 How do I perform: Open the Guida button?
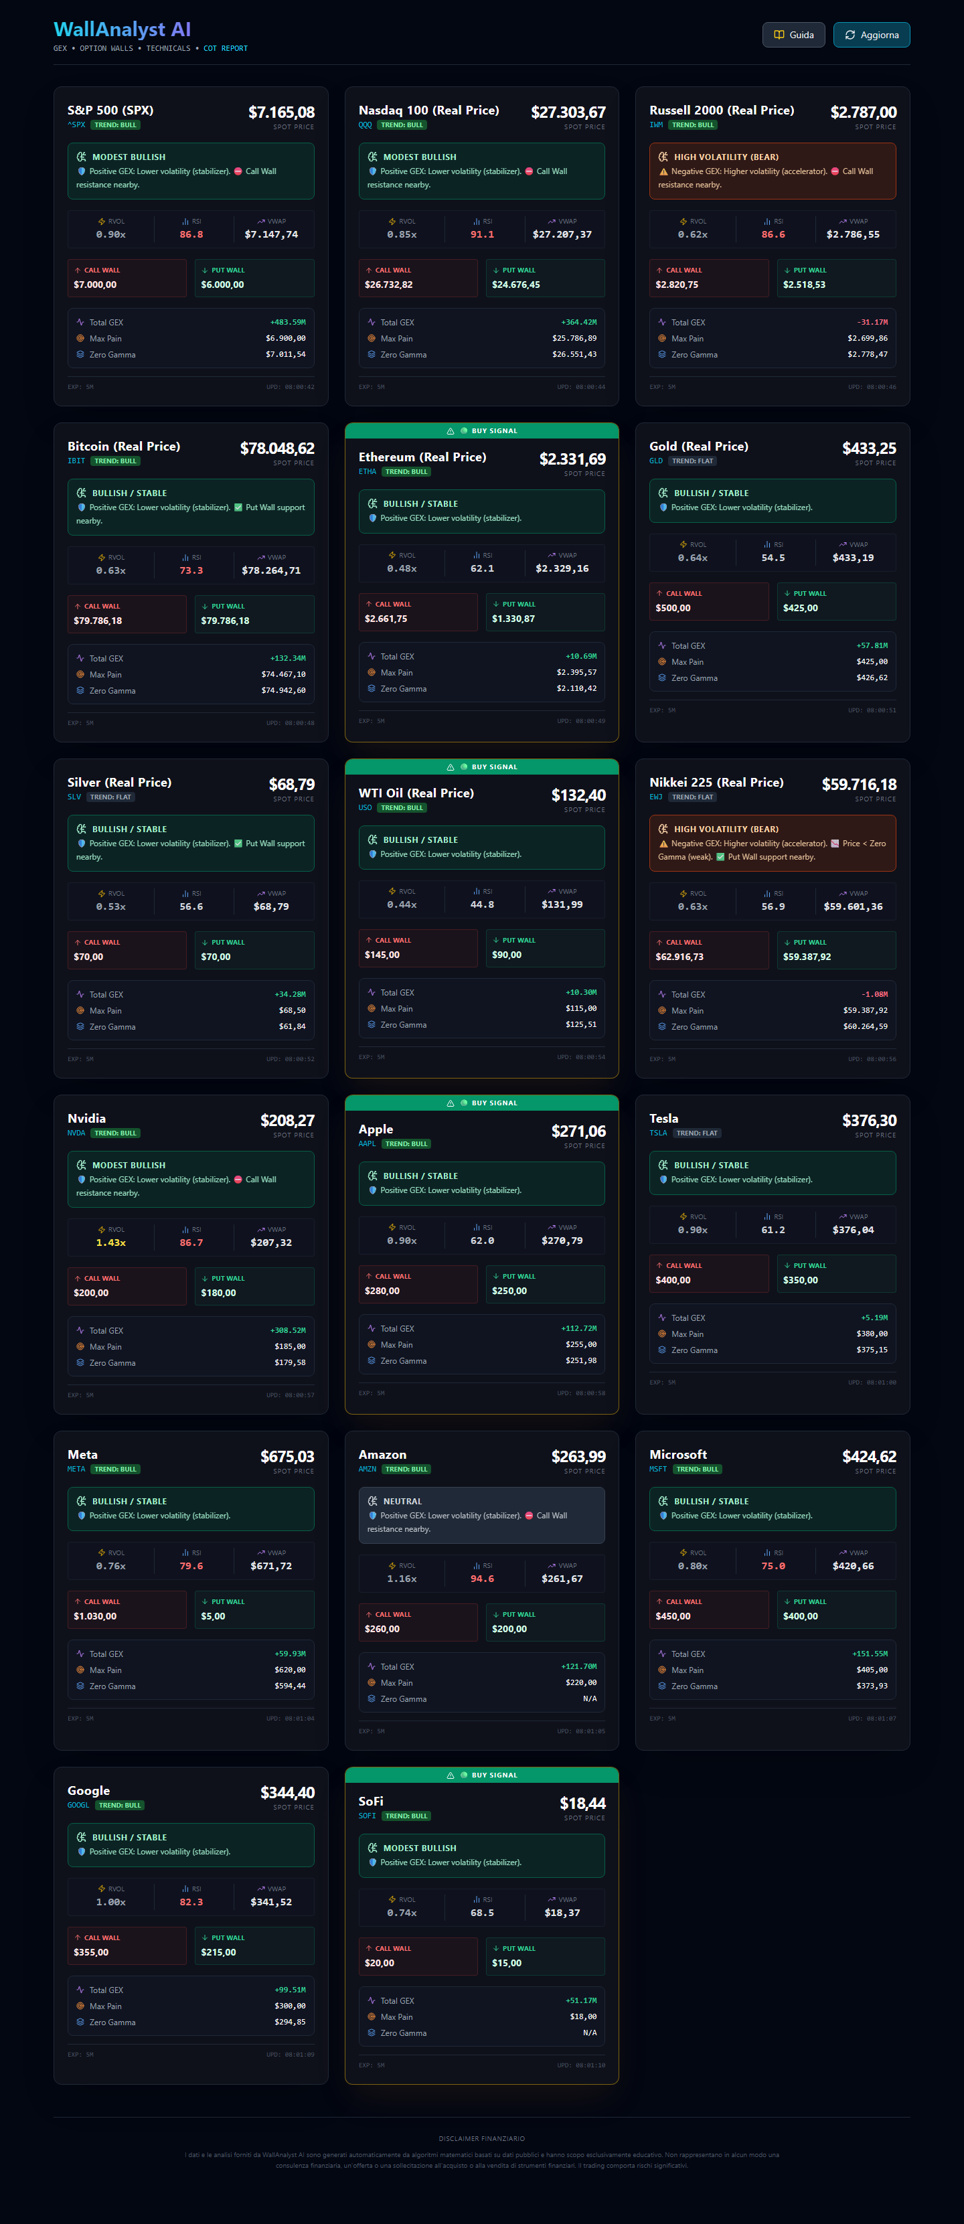794,35
